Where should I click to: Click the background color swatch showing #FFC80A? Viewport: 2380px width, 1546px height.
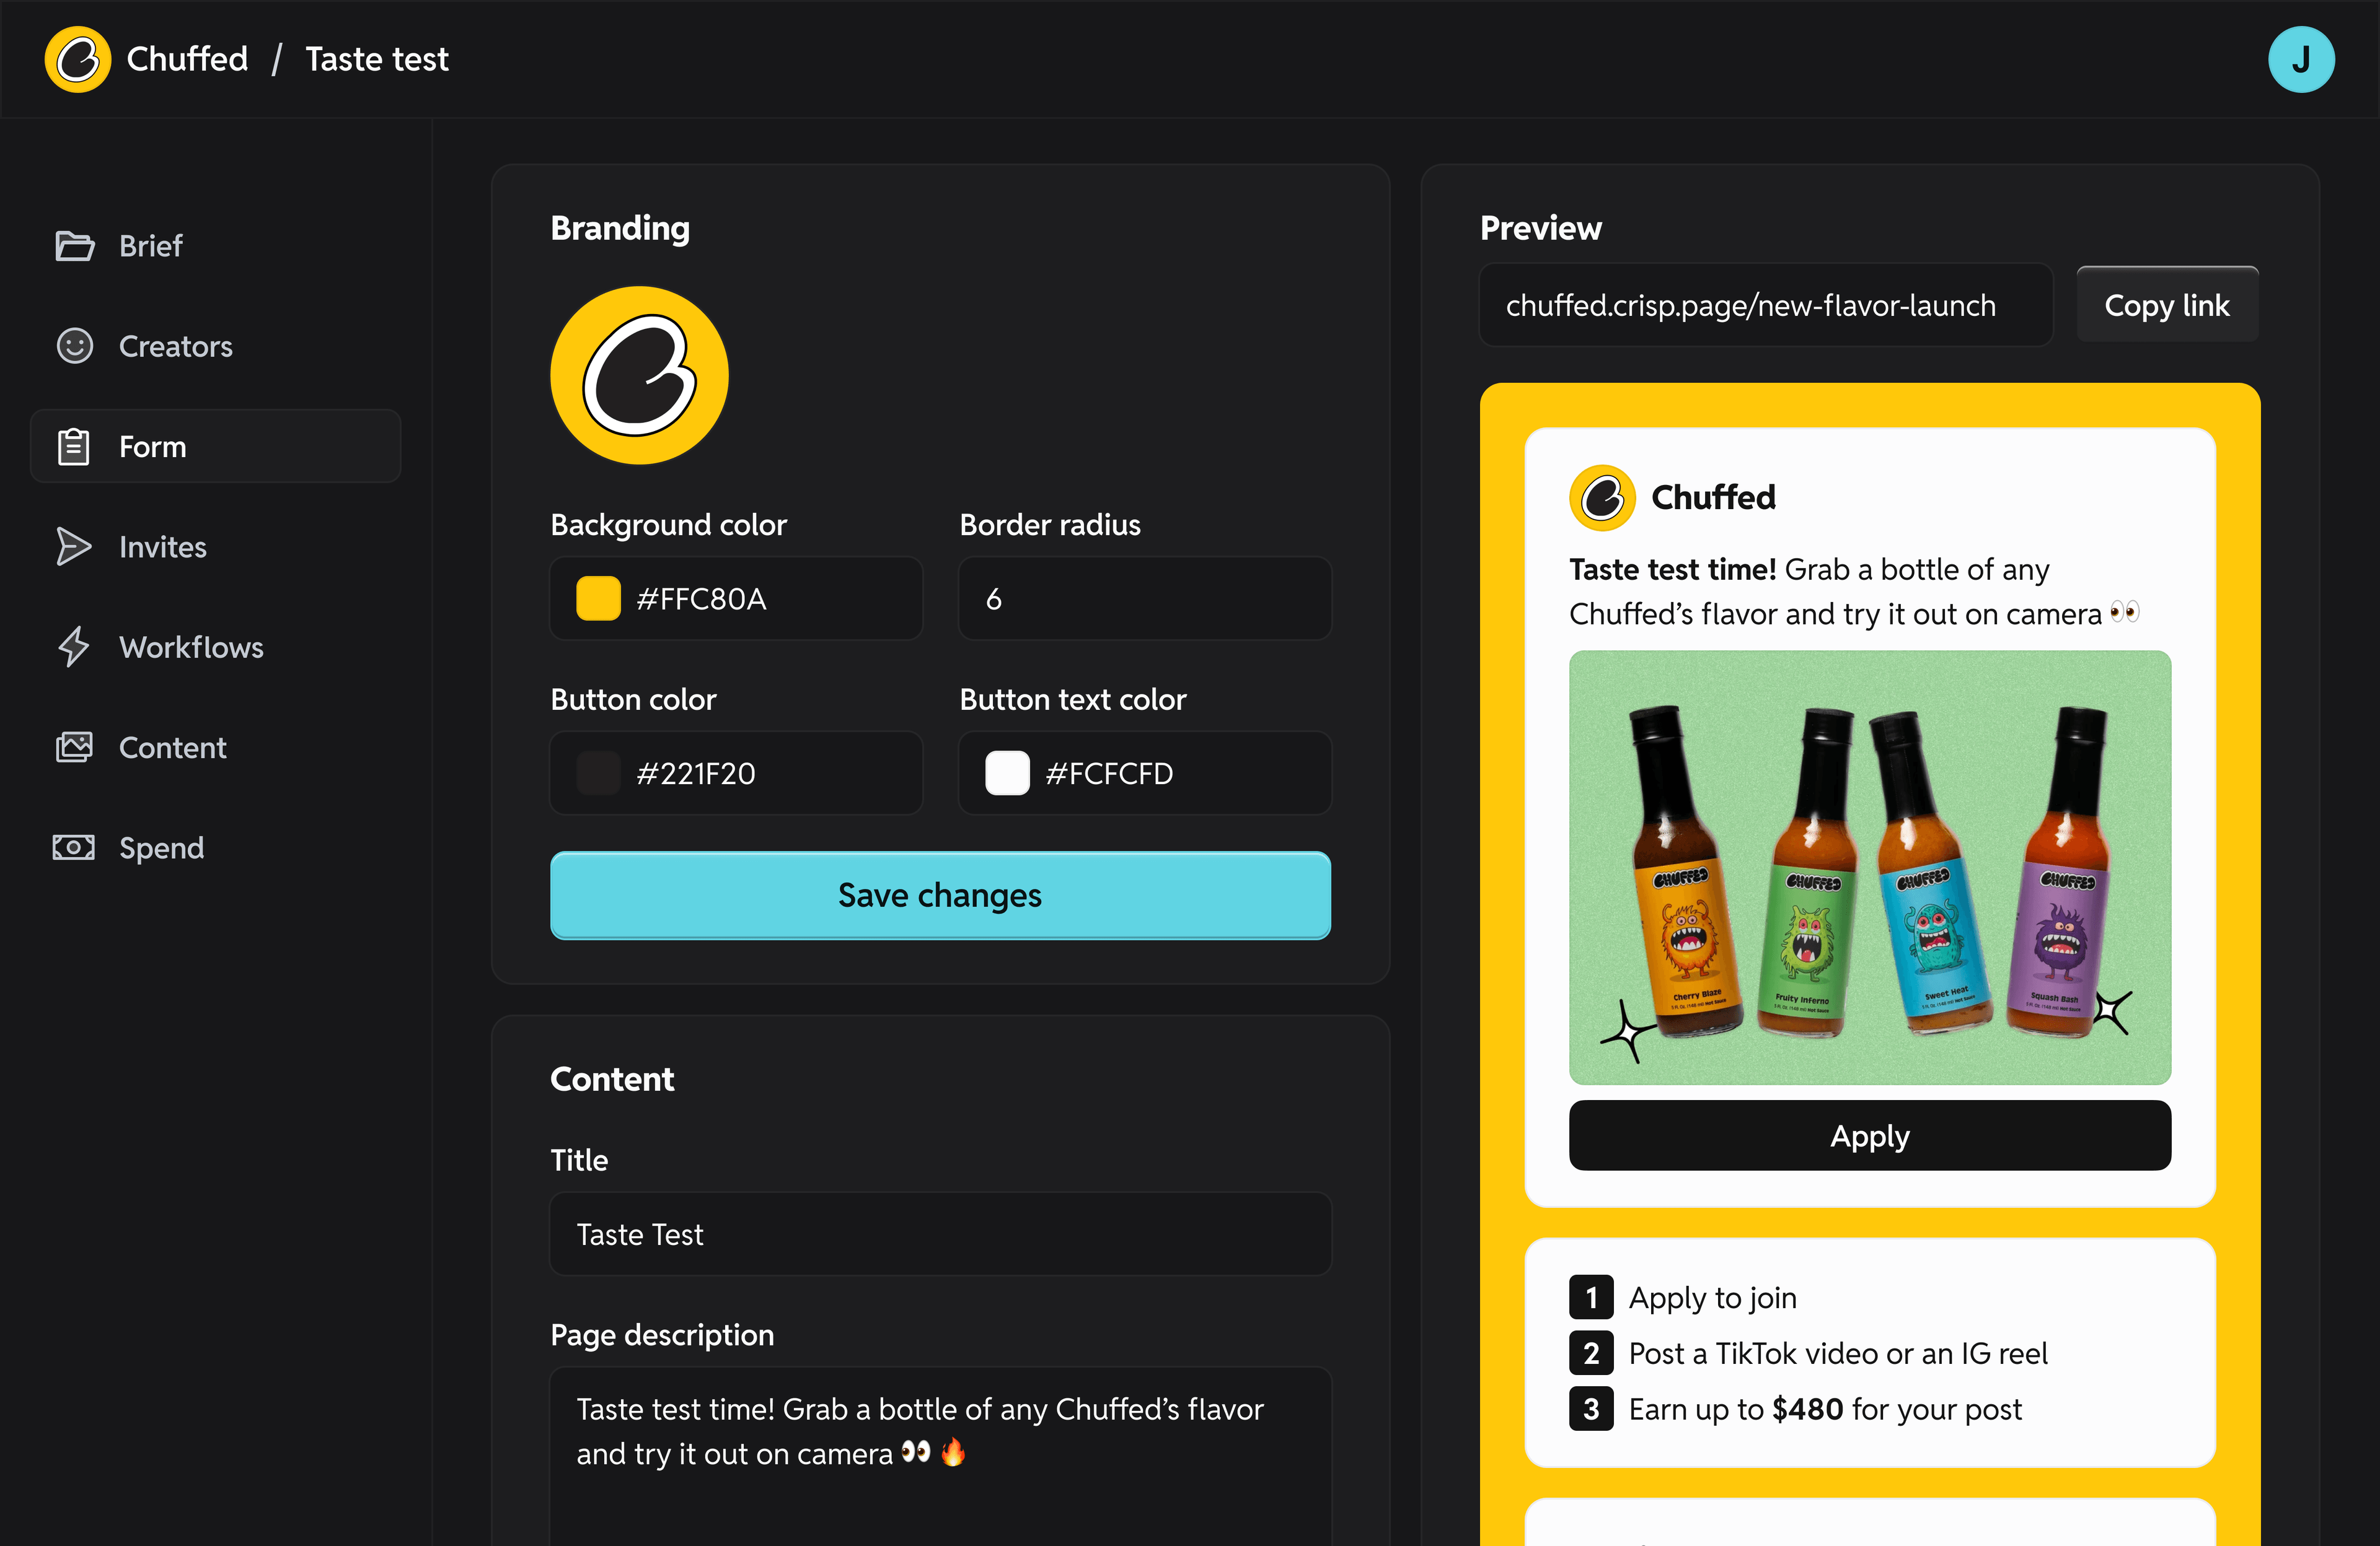597,598
